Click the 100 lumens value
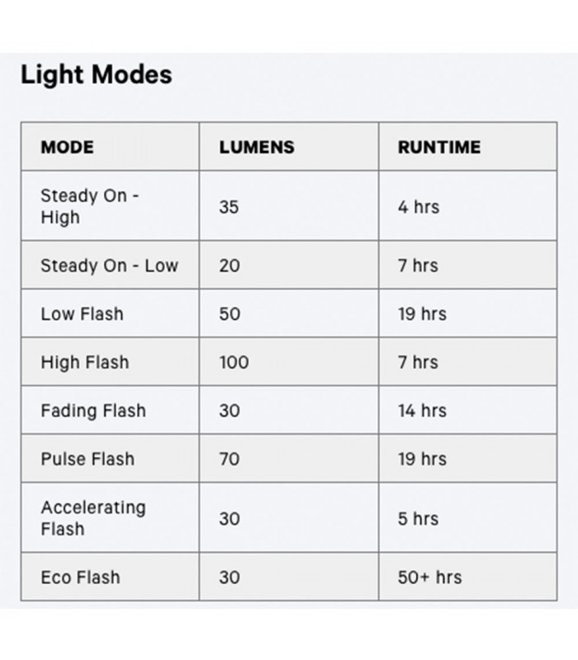Screen dimensions: 578x660 [234, 362]
